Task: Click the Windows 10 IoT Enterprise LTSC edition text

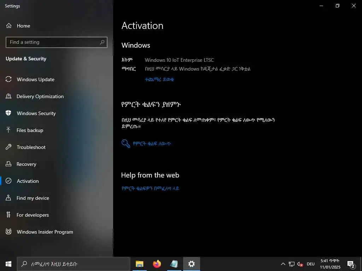Action: click(179, 60)
